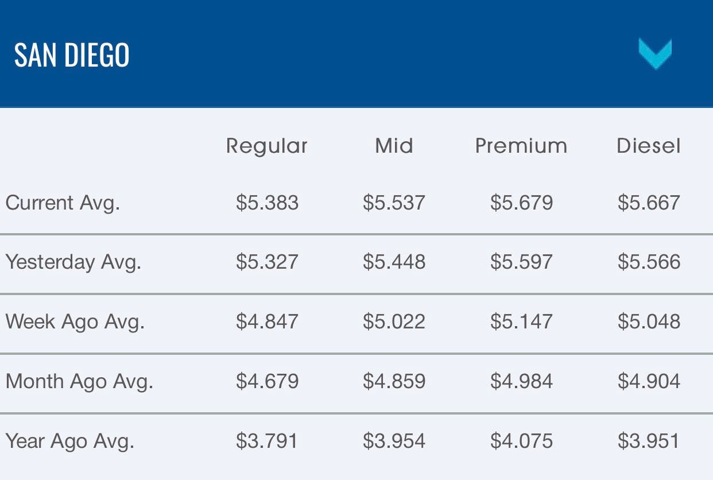Select month ago Mid price $4.859
Viewport: 713px width, 480px height.
pos(394,381)
